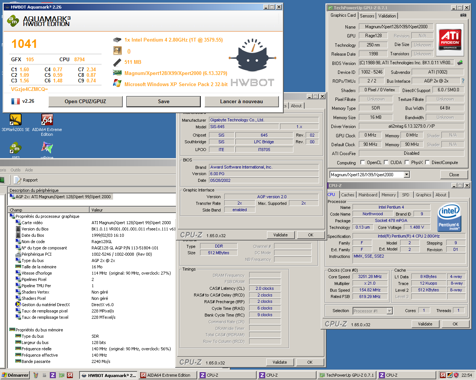Viewport: 476px width, 380px height.
Task: Click the TechPowerUp GPU-Z taskbar button
Action: tap(347, 375)
